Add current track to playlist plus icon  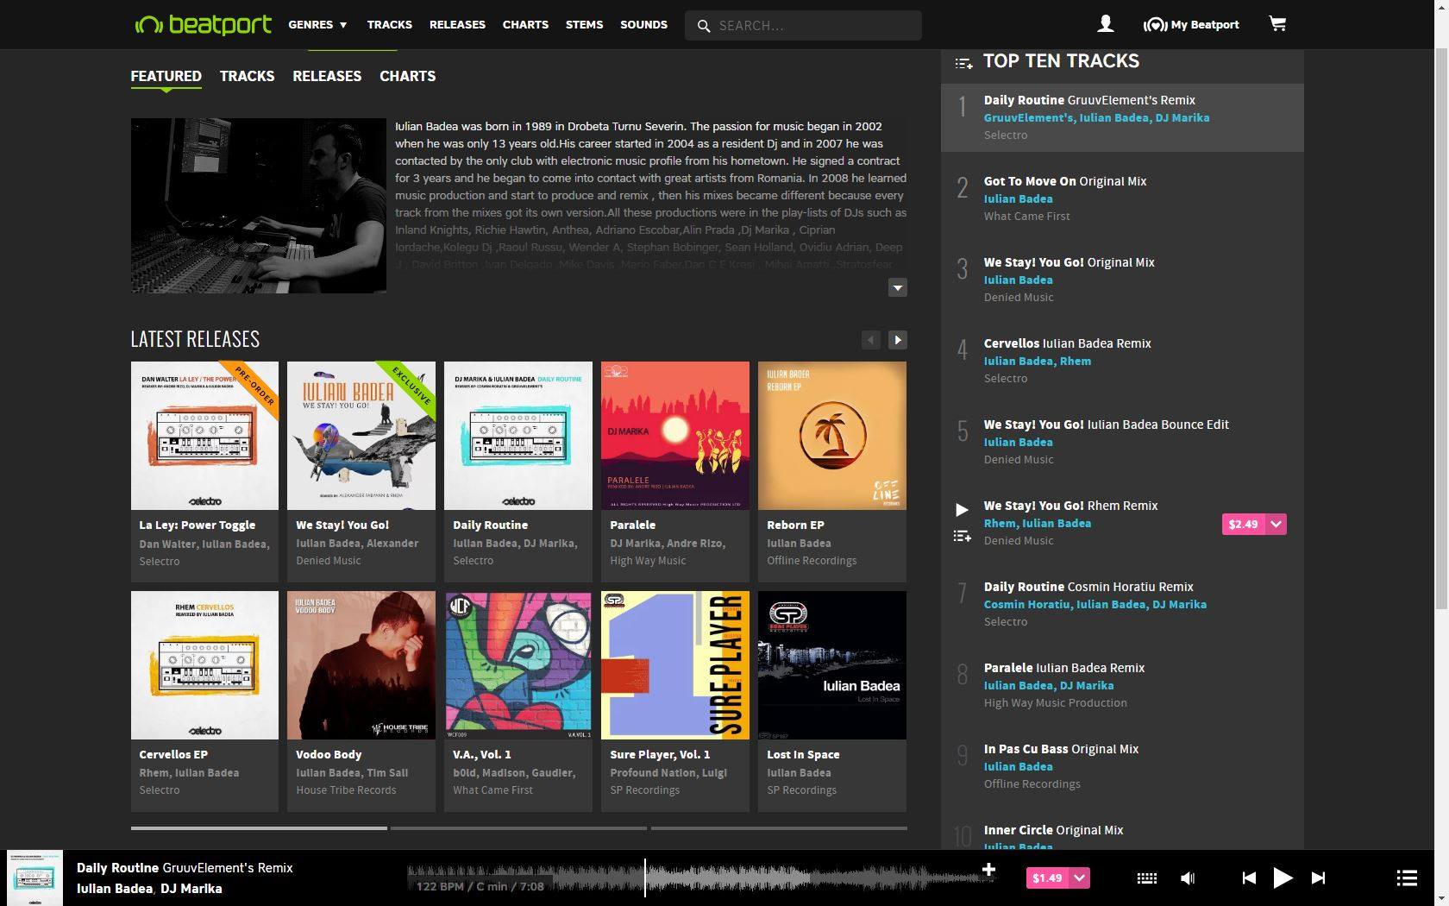(988, 870)
